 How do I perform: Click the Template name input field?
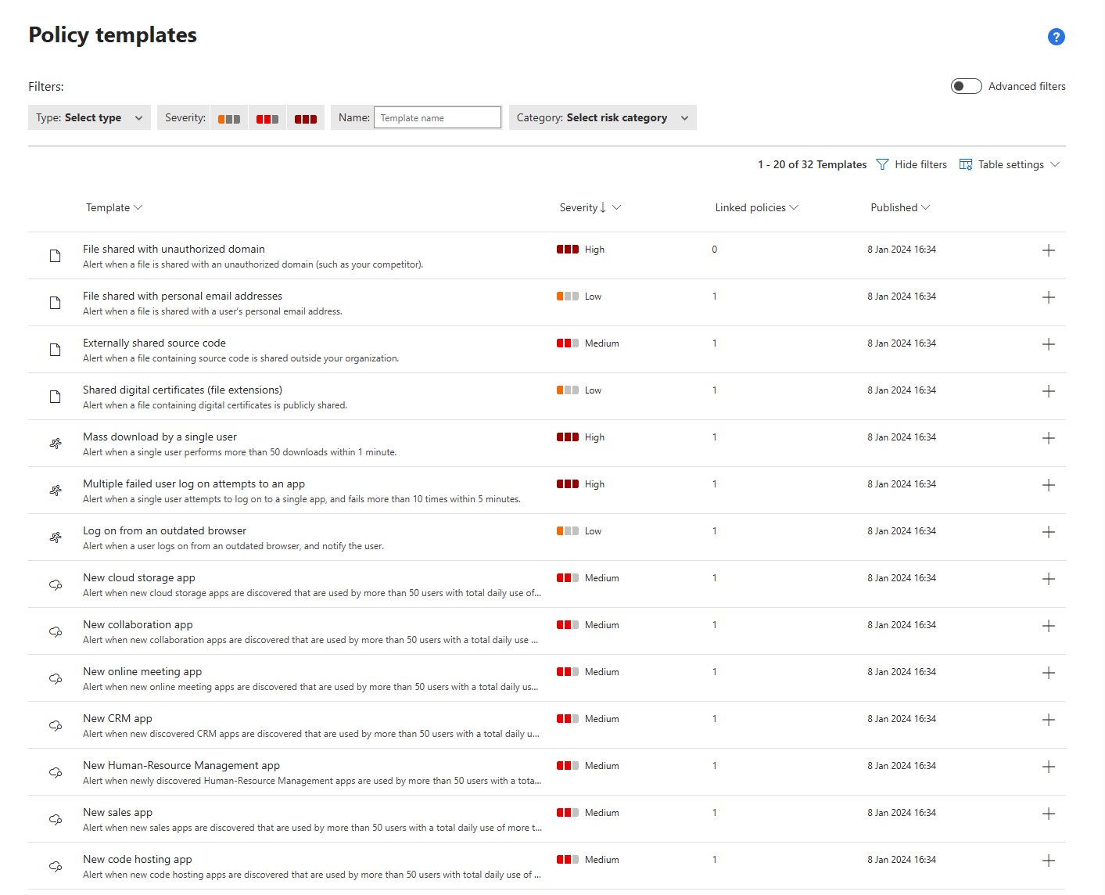[x=437, y=117]
